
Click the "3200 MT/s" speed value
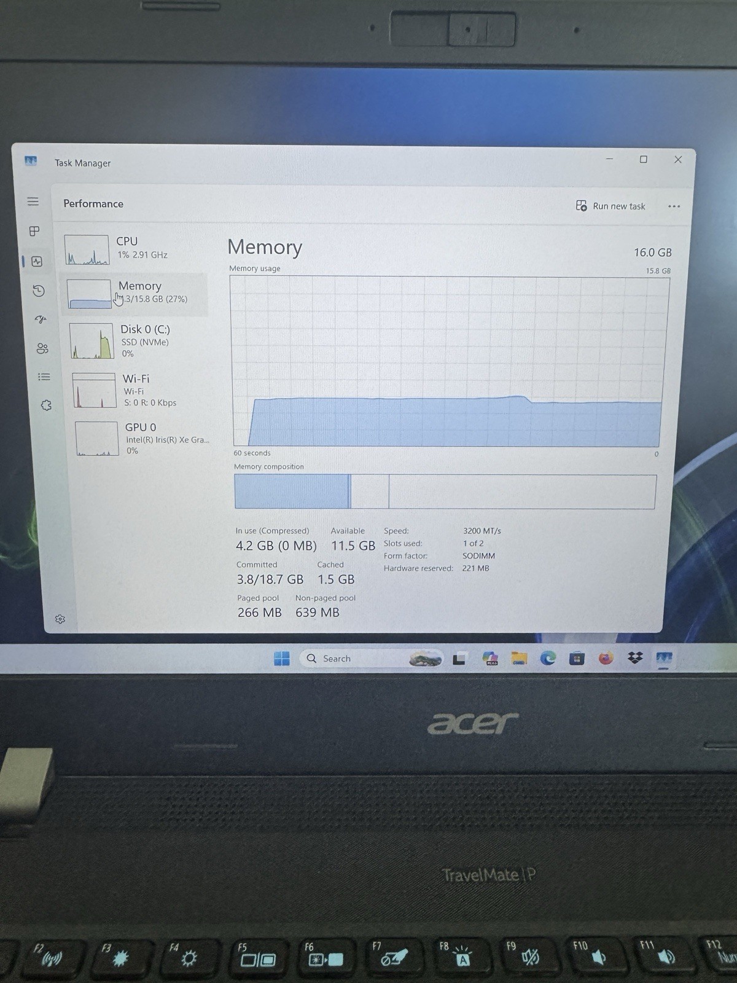482,531
